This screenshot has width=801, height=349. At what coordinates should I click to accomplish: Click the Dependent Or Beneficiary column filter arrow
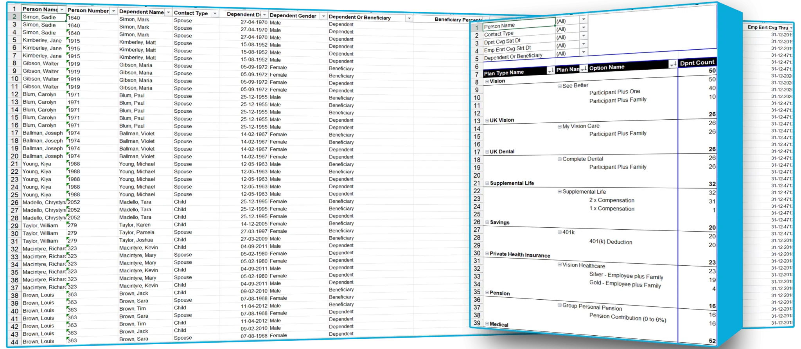tap(409, 18)
